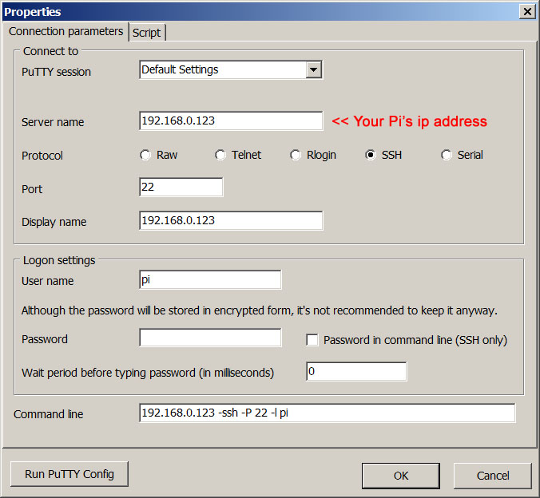Viewport: 540px width, 498px height.
Task: Switch to the Connection parameters tab
Action: tap(66, 31)
